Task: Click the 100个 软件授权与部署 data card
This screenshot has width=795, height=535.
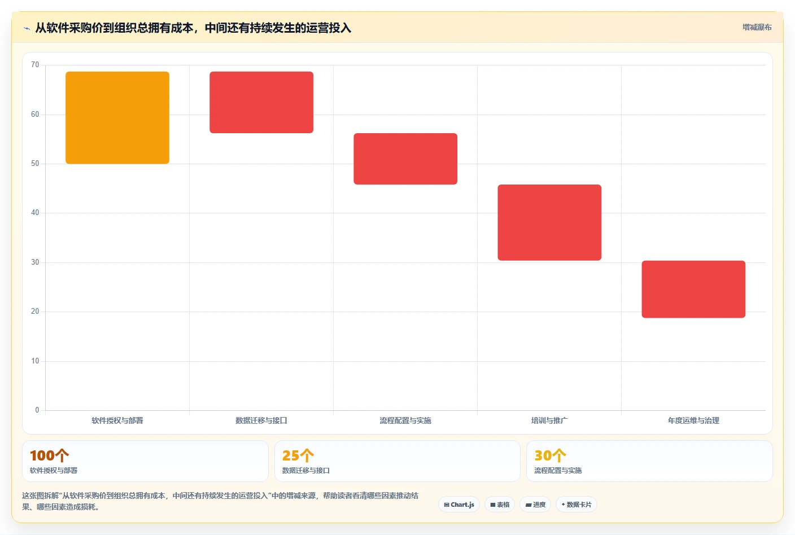Action: click(x=145, y=461)
